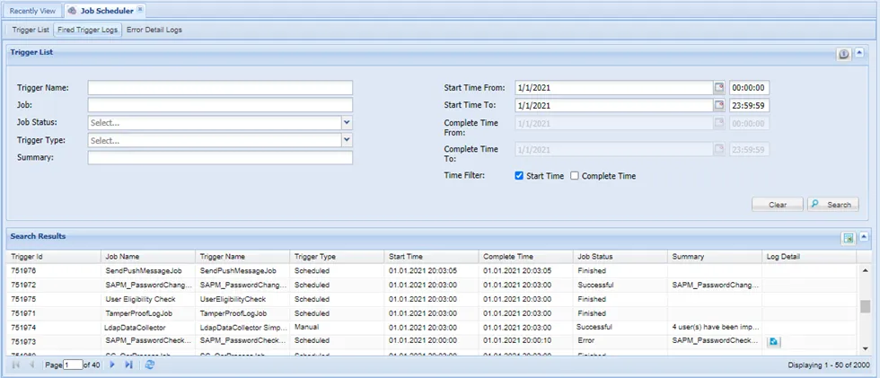Select LdapDataCollector job name cell
The width and height of the screenshot is (880, 378).
(x=148, y=328)
